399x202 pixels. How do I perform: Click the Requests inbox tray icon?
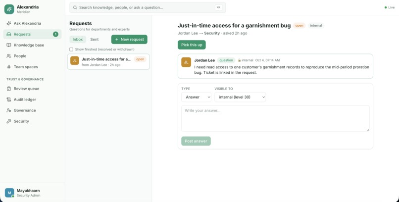[x=9, y=34]
